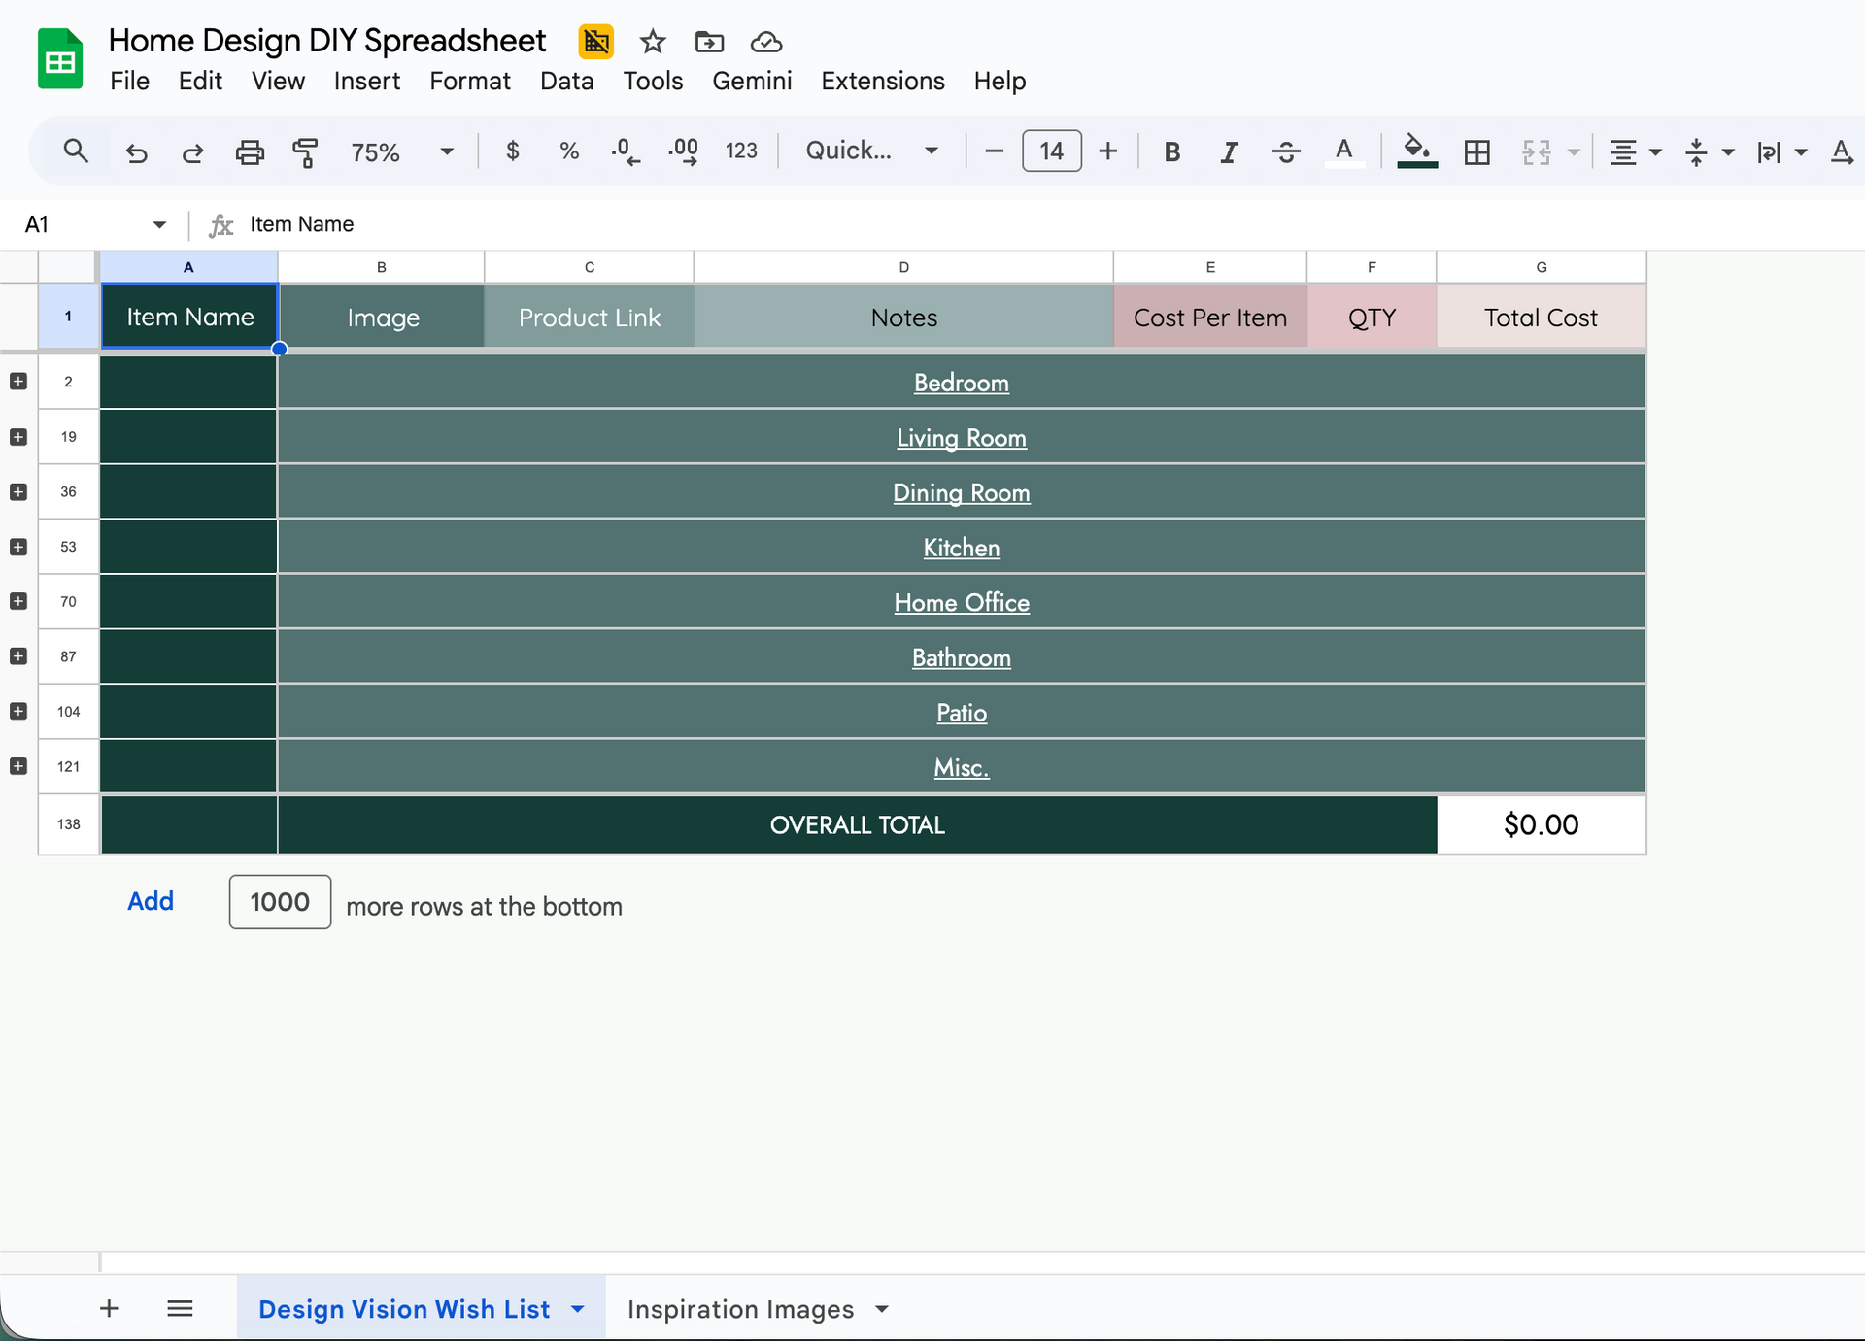Viewport: 1865px width, 1341px height.
Task: Expand the Bedroom row group
Action: point(17,382)
